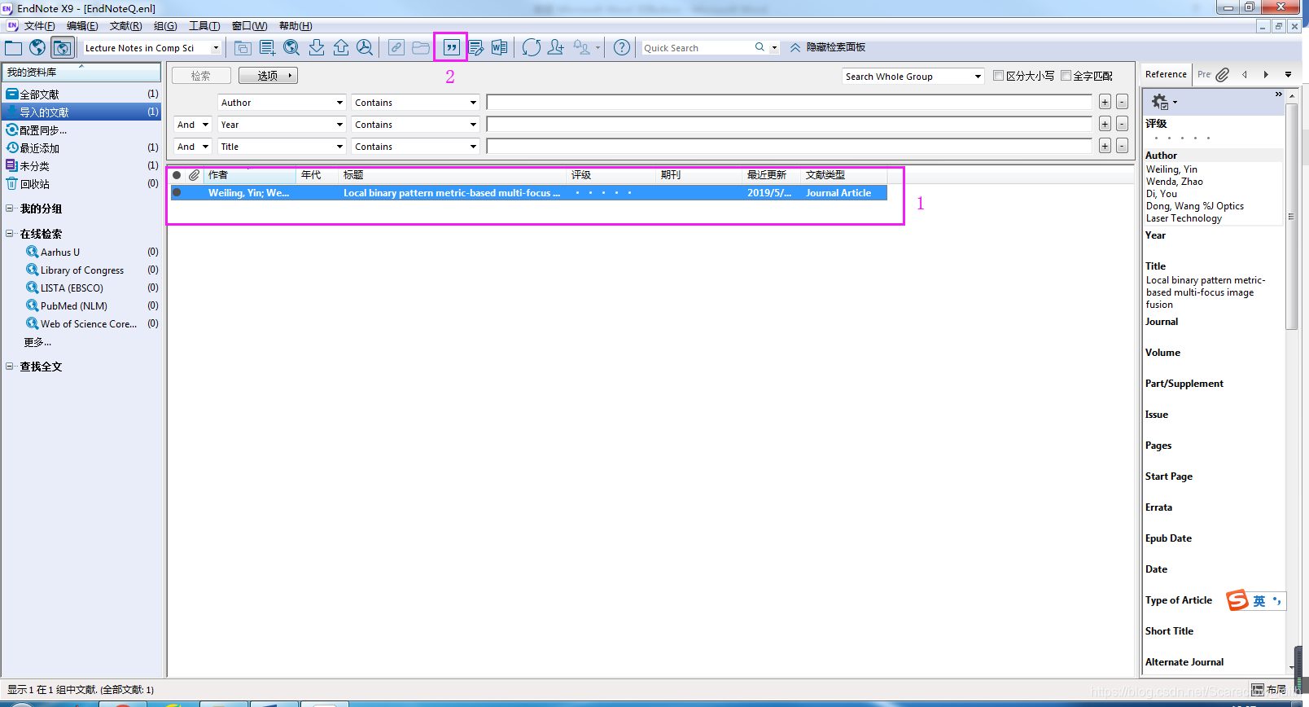
Task: Open the 工具(T) menu
Action: pyautogui.click(x=204, y=26)
